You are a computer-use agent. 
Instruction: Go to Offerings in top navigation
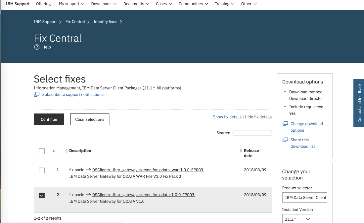click(44, 4)
